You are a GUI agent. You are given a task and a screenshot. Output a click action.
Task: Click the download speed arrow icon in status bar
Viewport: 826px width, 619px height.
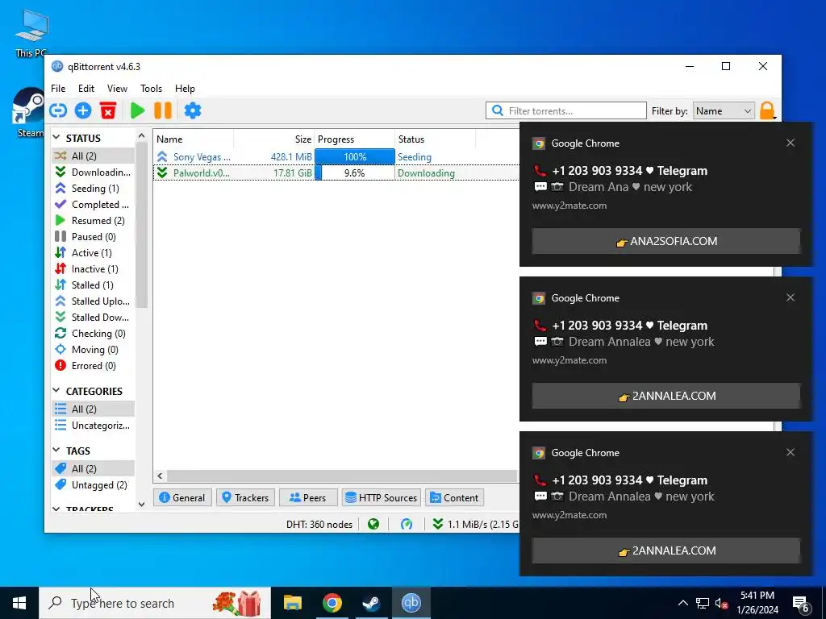pos(437,524)
